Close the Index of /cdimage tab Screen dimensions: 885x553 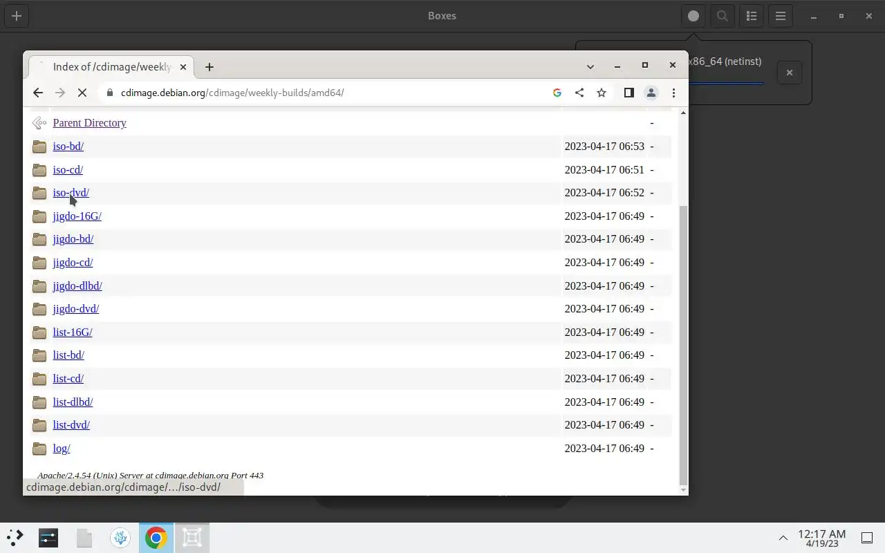183,67
